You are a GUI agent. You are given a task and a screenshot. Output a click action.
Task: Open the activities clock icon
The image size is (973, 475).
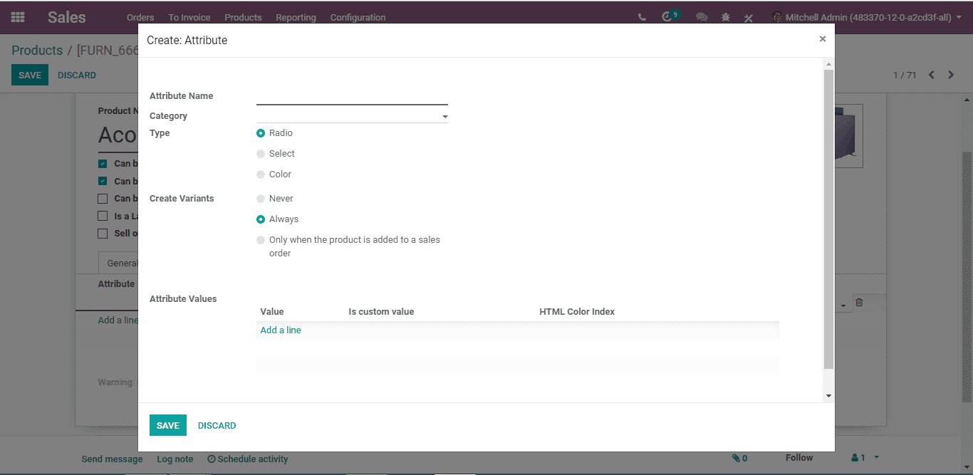[667, 17]
